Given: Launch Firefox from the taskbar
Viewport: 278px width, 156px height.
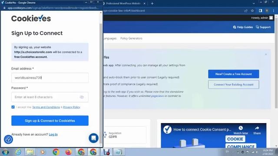Looking at the screenshot, I should coord(68,152).
